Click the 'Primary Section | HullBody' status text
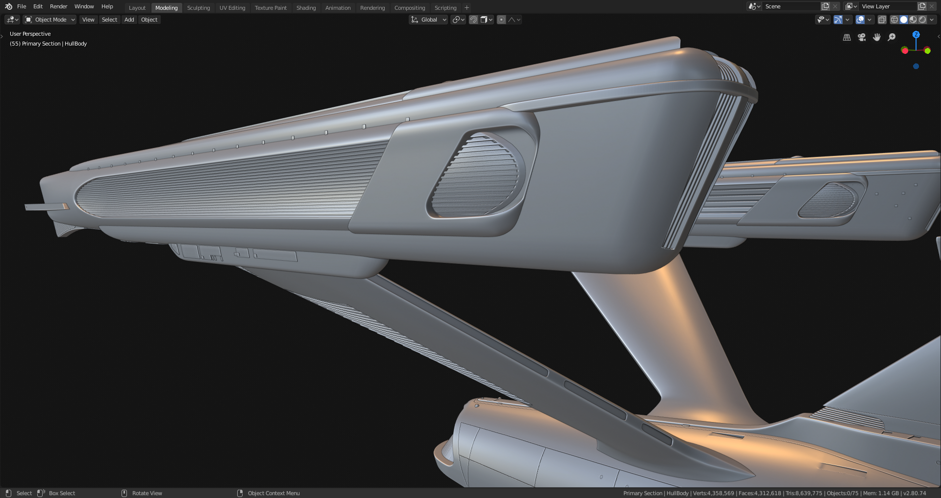 (x=656, y=493)
